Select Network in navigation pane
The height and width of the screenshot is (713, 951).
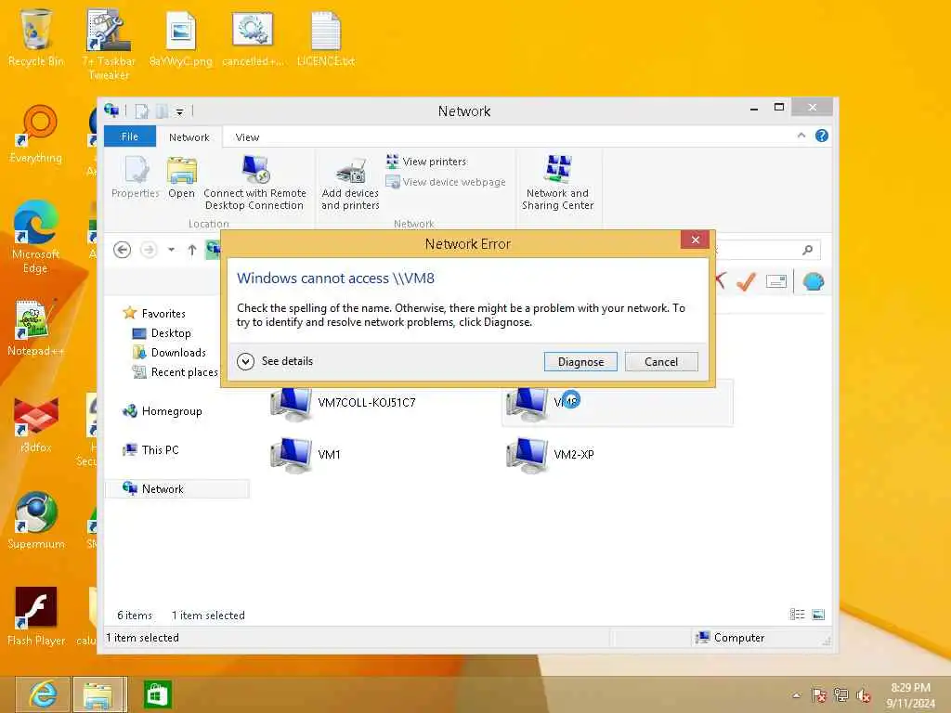pos(177,488)
